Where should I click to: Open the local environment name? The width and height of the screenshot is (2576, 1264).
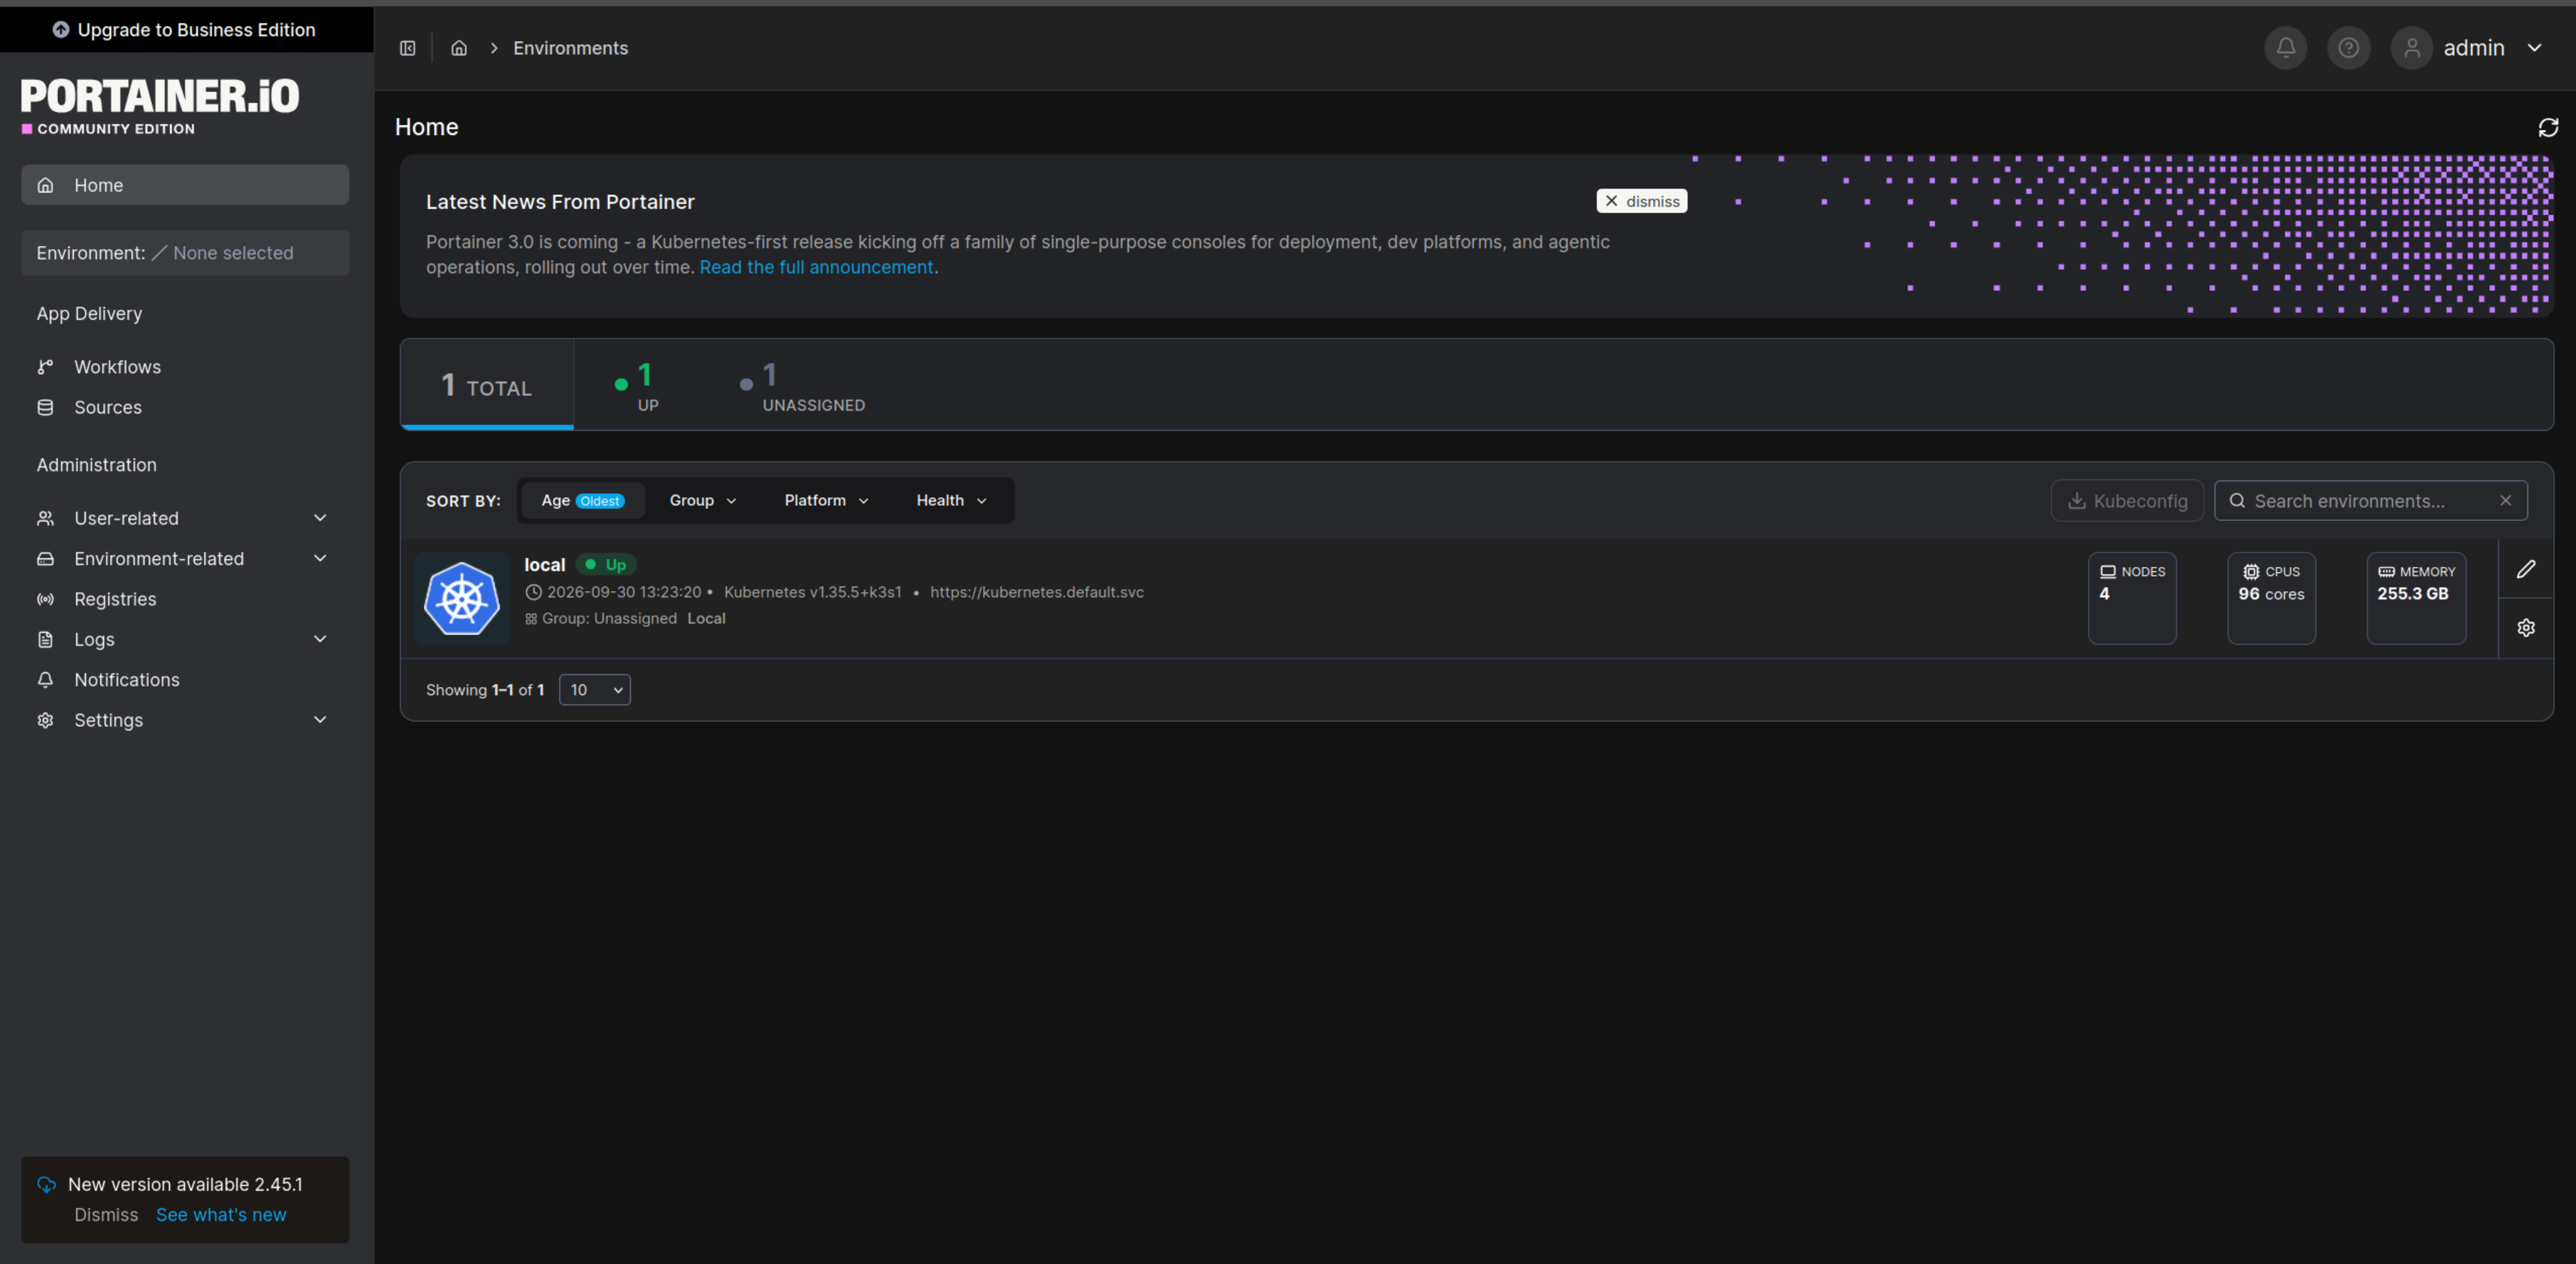(544, 565)
